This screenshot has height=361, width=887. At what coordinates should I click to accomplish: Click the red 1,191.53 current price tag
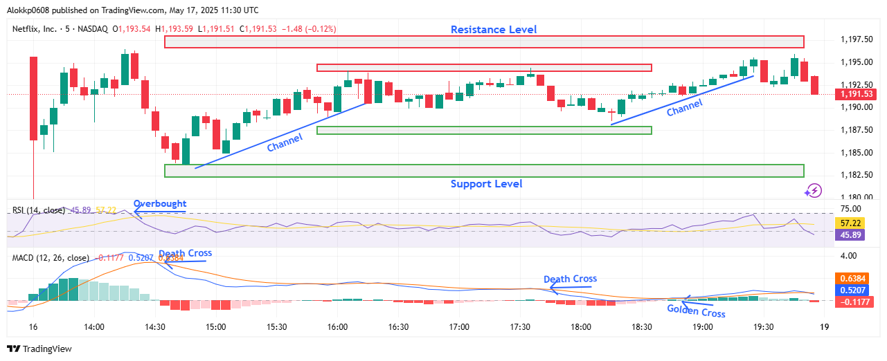(856, 94)
